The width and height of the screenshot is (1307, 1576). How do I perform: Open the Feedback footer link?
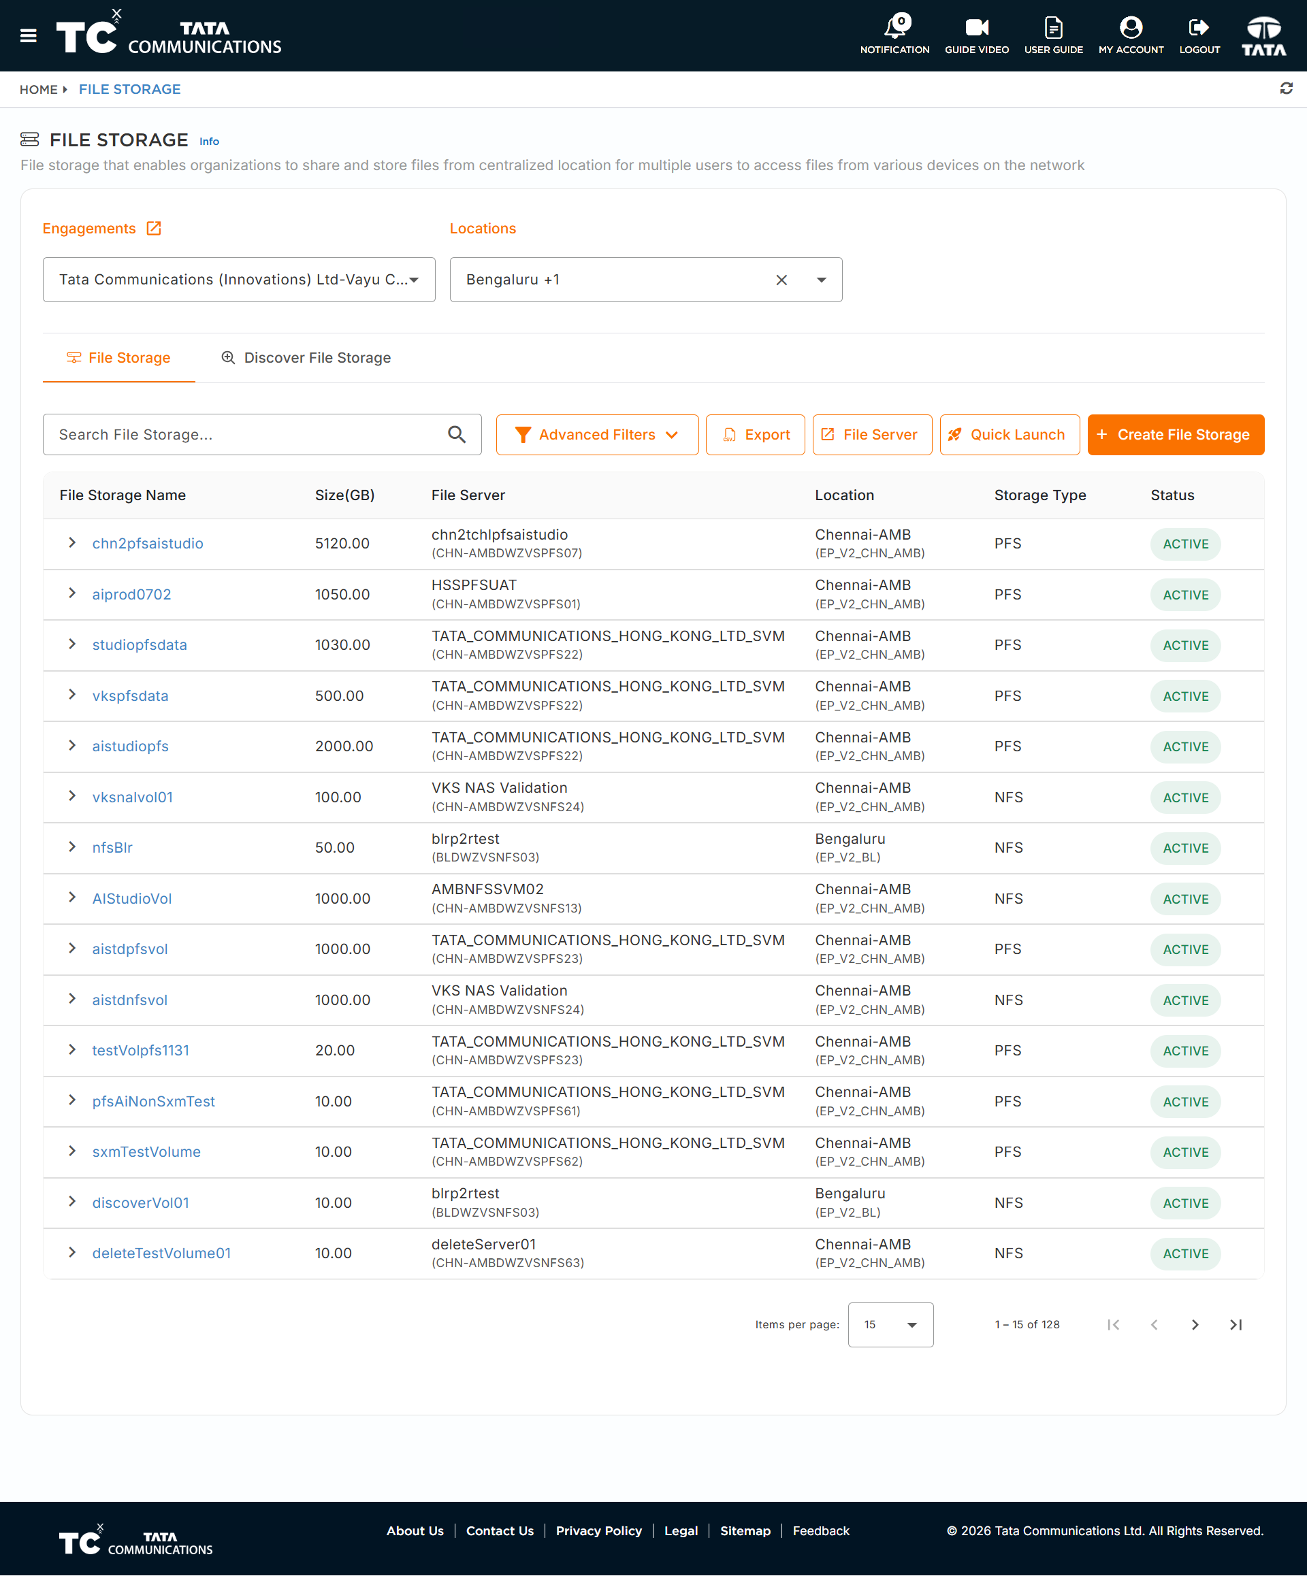(820, 1531)
